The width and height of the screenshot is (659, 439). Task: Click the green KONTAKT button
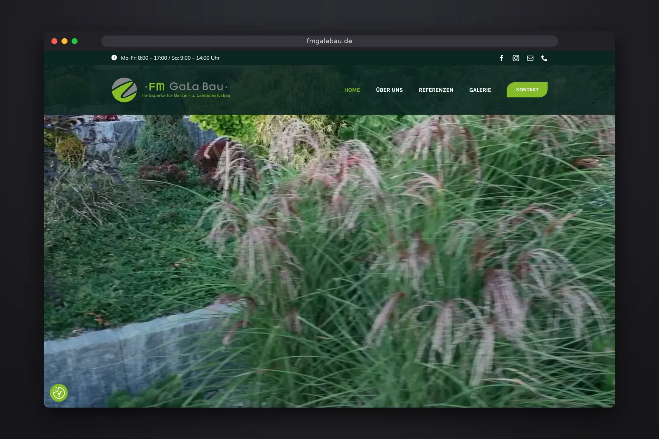pos(527,90)
